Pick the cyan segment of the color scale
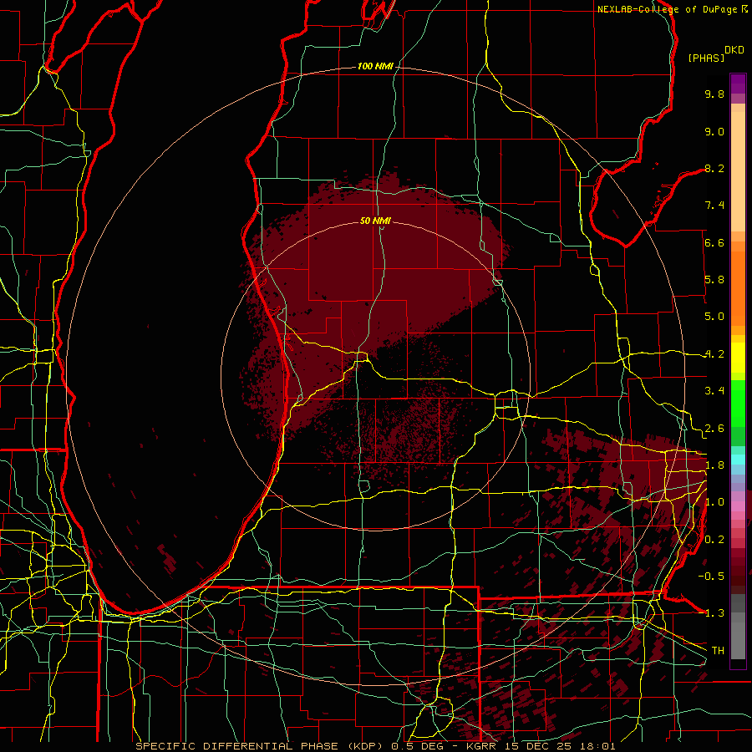The height and width of the screenshot is (752, 752). tap(738, 460)
